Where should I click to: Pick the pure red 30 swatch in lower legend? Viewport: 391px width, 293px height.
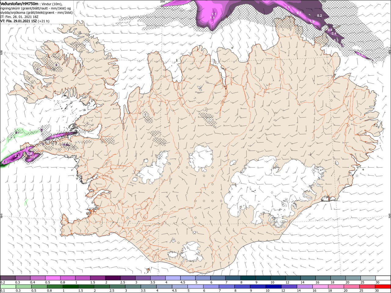[383, 287]
